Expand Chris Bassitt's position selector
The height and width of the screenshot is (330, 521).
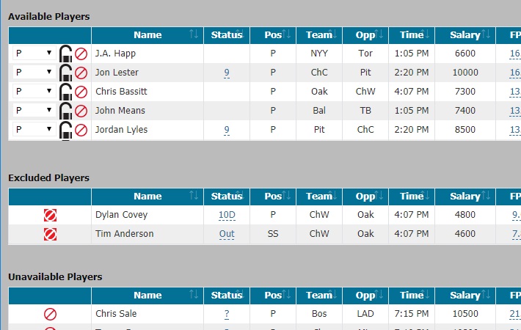34,91
